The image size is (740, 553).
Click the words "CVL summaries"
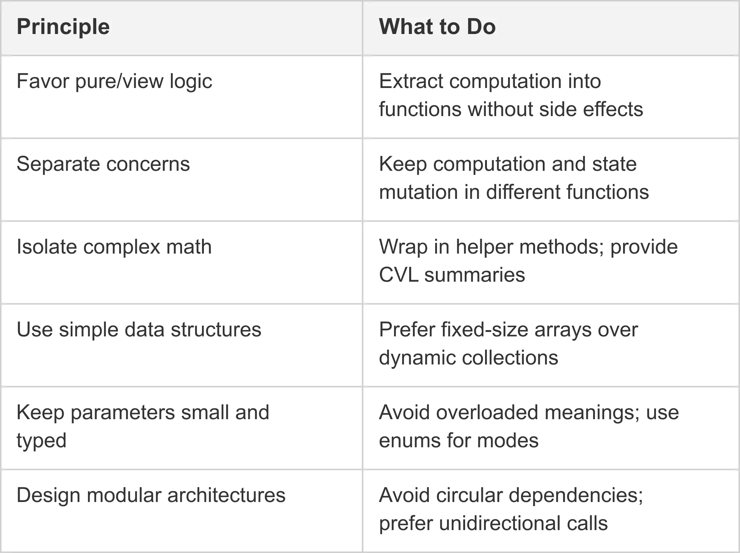tap(452, 275)
